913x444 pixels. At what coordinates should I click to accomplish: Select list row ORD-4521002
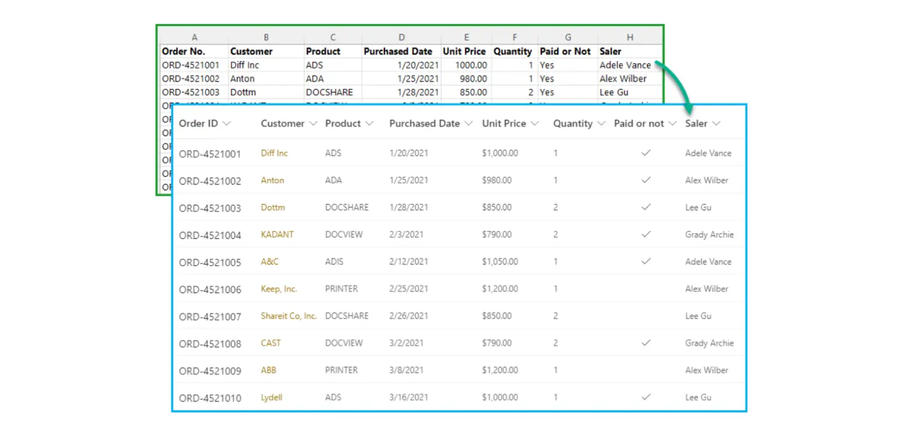point(459,180)
